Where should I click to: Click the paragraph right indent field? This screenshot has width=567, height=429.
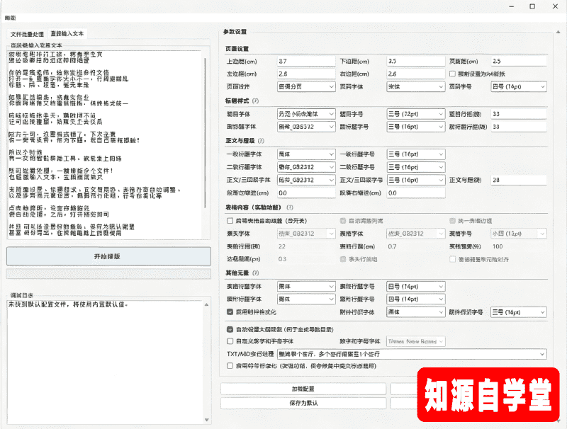(416, 193)
